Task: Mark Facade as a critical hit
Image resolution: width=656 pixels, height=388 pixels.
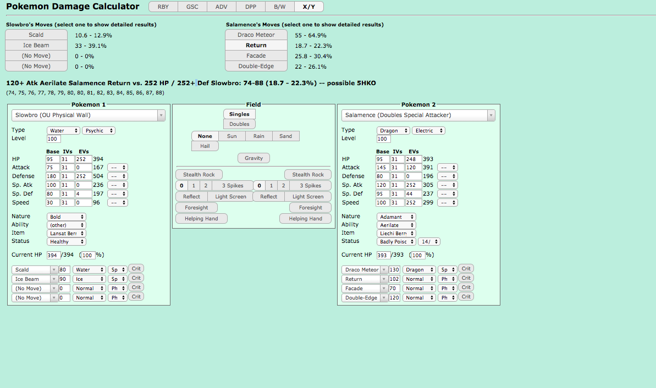Action: pos(466,287)
